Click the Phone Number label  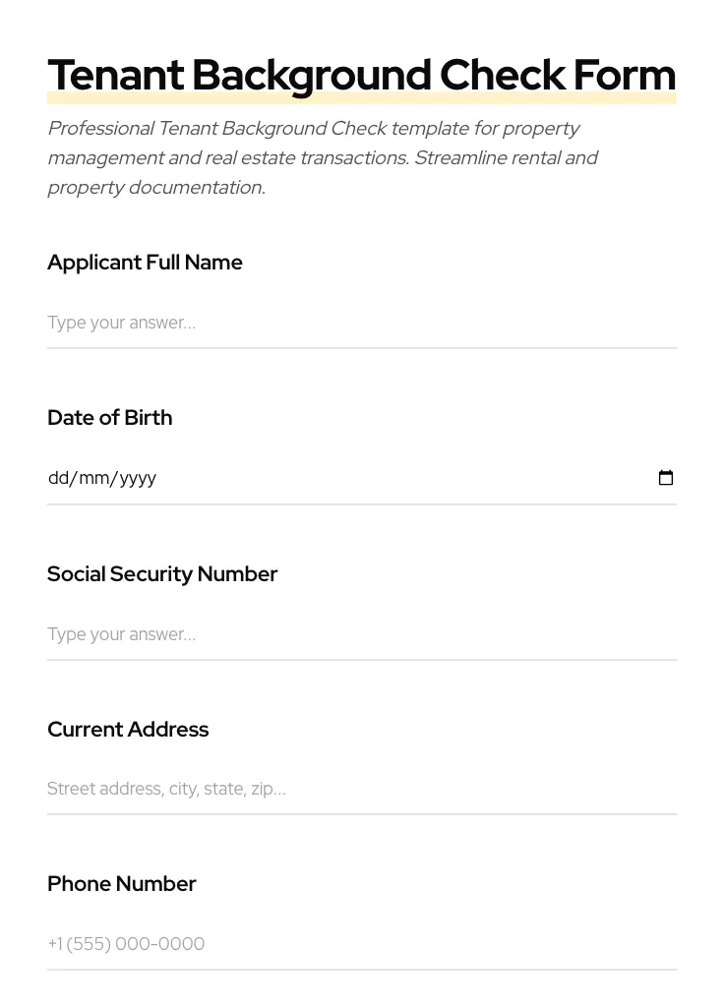(x=121, y=884)
